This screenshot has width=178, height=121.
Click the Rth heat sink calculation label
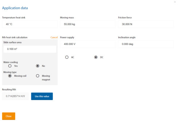pos(15,38)
